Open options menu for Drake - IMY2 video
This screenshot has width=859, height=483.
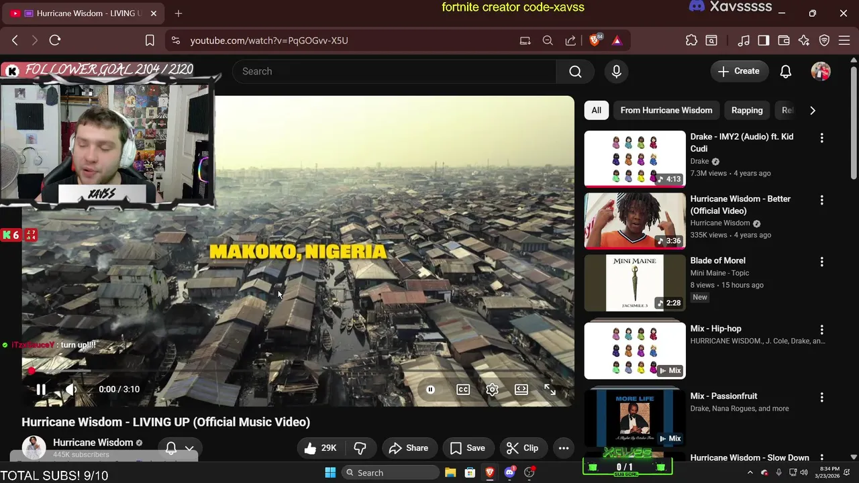(x=821, y=138)
